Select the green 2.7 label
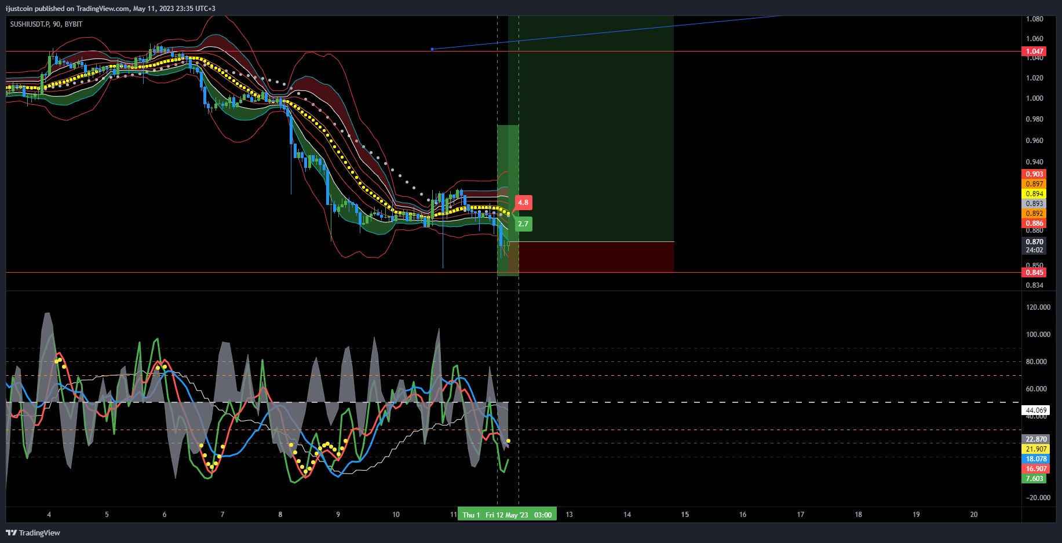 (523, 223)
